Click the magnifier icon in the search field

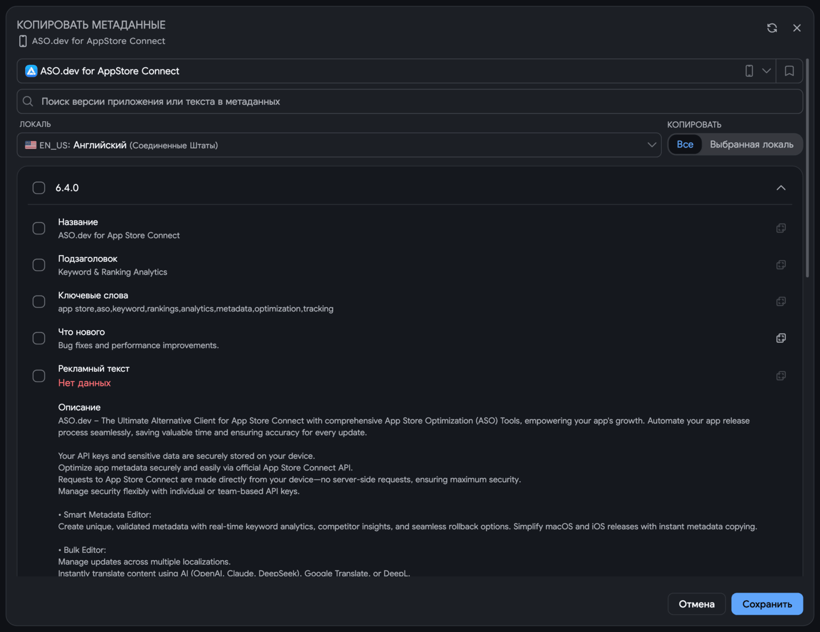28,101
